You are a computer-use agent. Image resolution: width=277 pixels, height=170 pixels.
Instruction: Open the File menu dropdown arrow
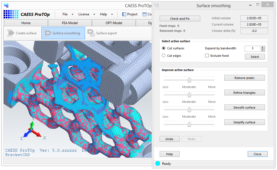[72, 14]
